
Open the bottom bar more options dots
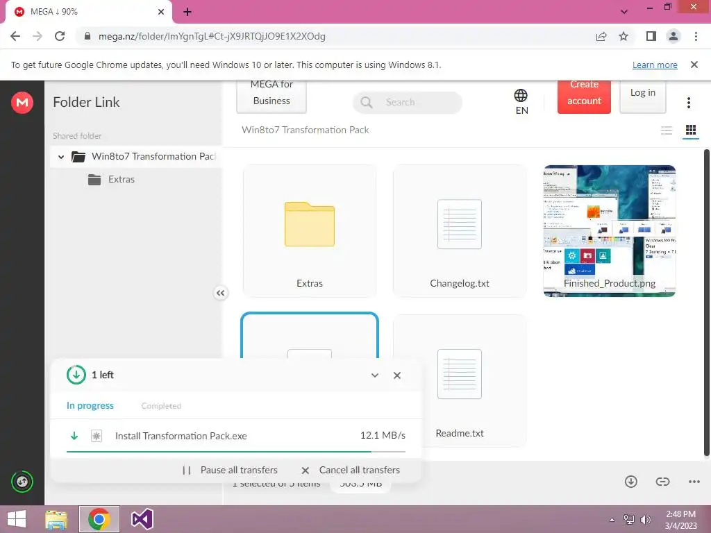[694, 482]
